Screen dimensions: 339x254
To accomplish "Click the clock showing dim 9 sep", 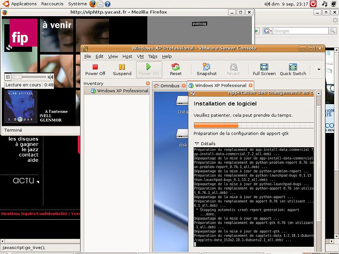I will 289,4.
